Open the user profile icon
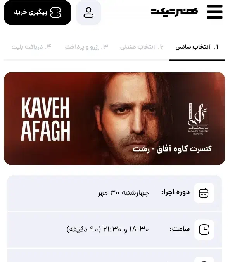Screen dimensions: 230x262 (x=88, y=12)
